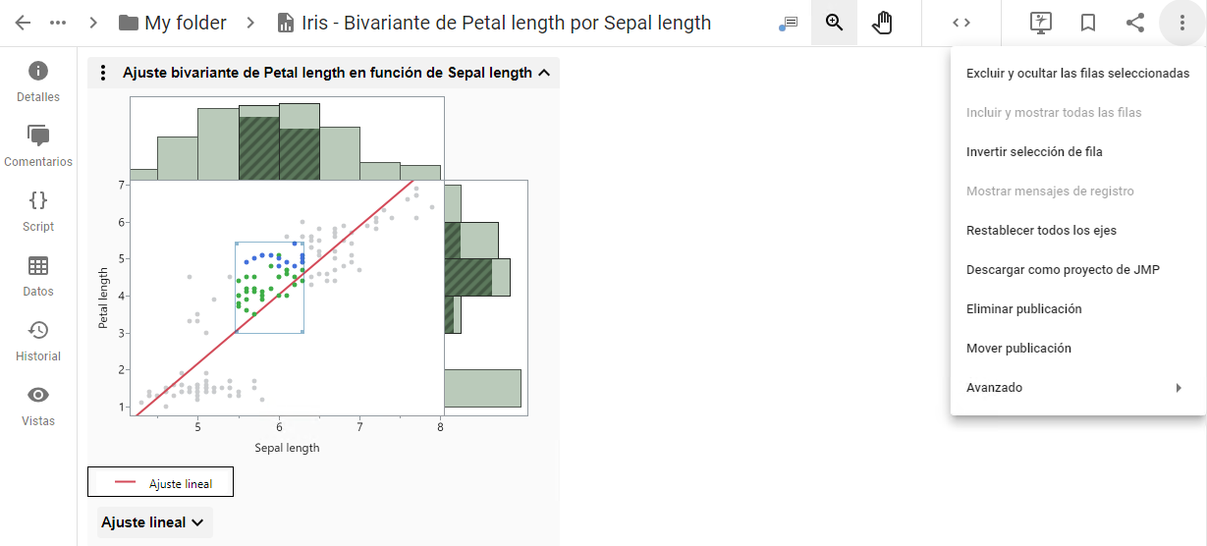The height and width of the screenshot is (546, 1207).
Task: Click the breadcrumb ellipsis button
Action: click(58, 23)
